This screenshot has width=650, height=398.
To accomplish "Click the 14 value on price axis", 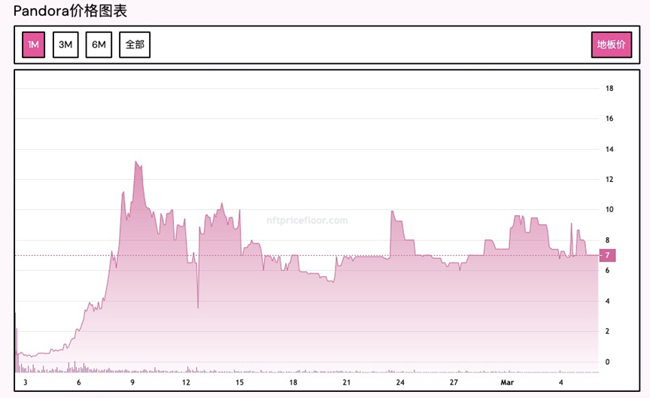I will 610,149.
